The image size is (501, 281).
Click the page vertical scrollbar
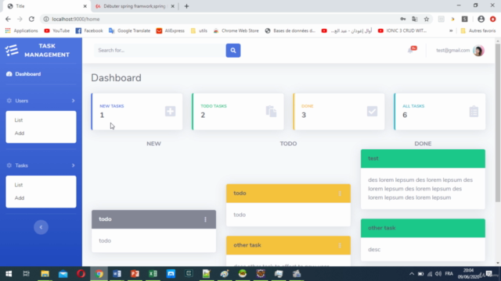(x=498, y=123)
